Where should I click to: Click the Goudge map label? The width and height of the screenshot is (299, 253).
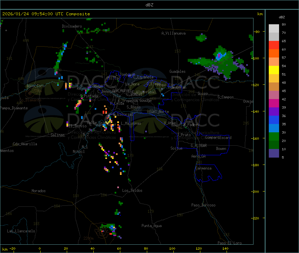coord(146,100)
